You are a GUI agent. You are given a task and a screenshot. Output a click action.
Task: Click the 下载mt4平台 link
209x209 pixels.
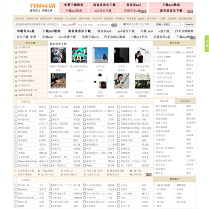pos(139,37)
